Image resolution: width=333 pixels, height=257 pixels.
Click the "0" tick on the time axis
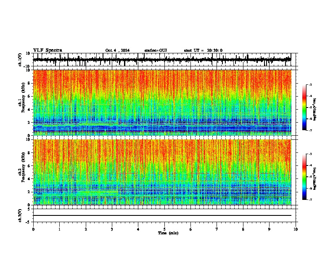coord(33,229)
